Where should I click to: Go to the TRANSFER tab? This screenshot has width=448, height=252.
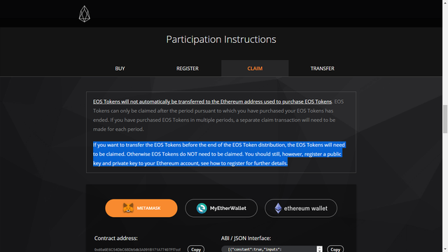pos(322,69)
